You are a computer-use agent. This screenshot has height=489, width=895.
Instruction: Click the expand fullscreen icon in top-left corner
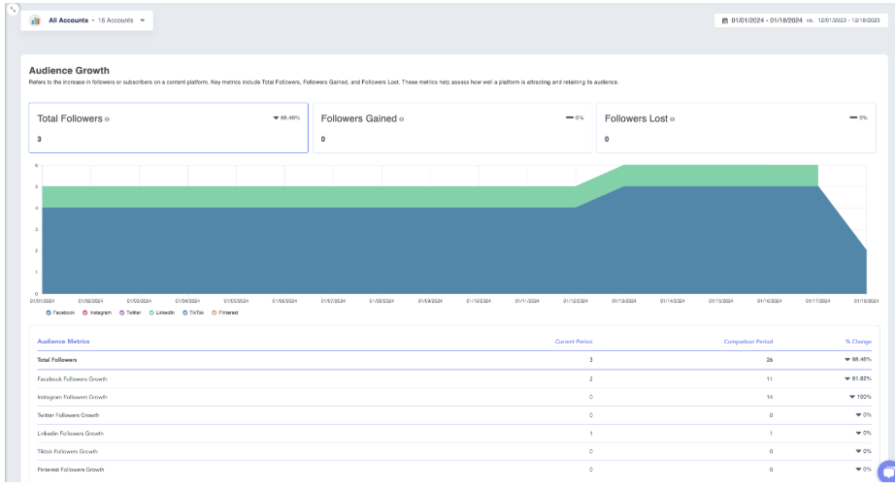pos(12,9)
